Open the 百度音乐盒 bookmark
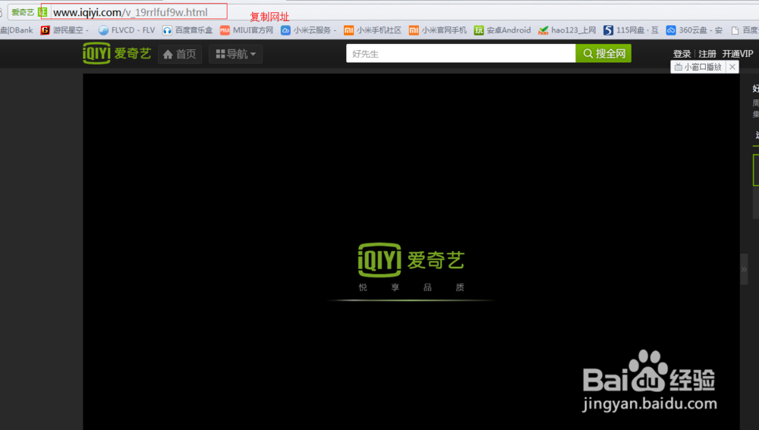Viewport: 759px width, 430px height. coord(187,30)
